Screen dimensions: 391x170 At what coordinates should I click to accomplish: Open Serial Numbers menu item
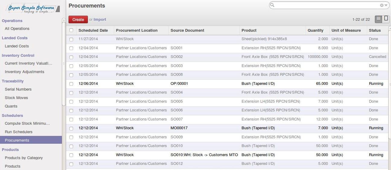[x=18, y=89]
